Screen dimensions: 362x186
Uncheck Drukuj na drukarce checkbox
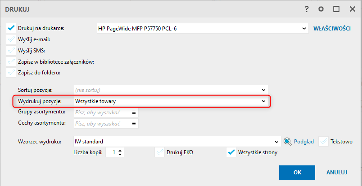(11, 29)
